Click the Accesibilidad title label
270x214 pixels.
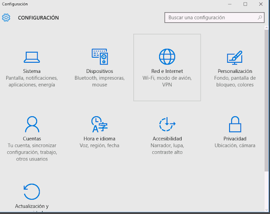(x=167, y=139)
